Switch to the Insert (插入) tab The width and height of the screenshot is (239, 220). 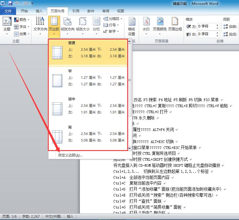tap(39, 11)
